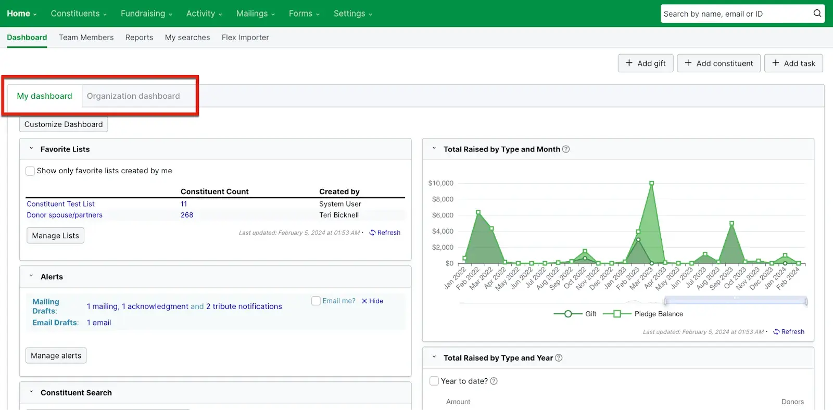Open the Reports tab
This screenshot has width=833, height=410.
139,37
